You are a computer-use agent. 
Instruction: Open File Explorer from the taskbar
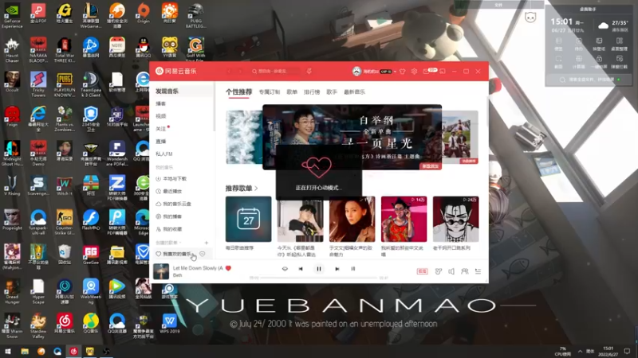pyautogui.click(x=25, y=351)
